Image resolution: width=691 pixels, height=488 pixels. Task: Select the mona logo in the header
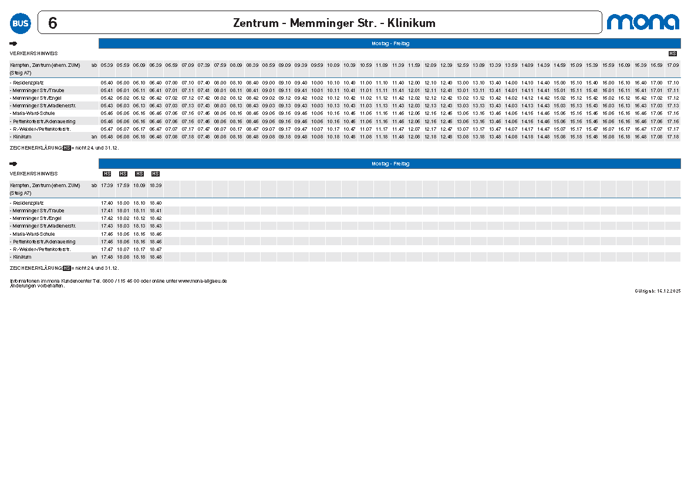(644, 22)
